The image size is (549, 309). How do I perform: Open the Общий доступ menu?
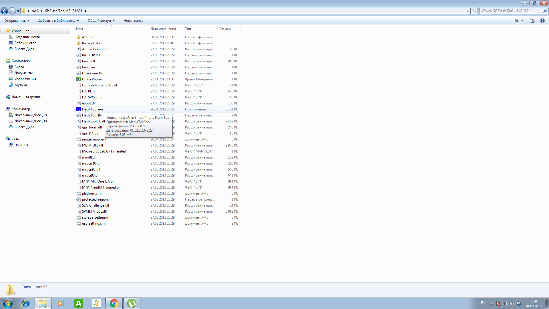101,21
